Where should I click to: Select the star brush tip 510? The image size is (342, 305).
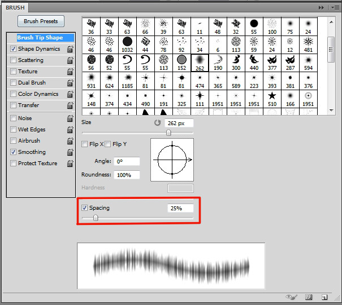[x=272, y=99]
